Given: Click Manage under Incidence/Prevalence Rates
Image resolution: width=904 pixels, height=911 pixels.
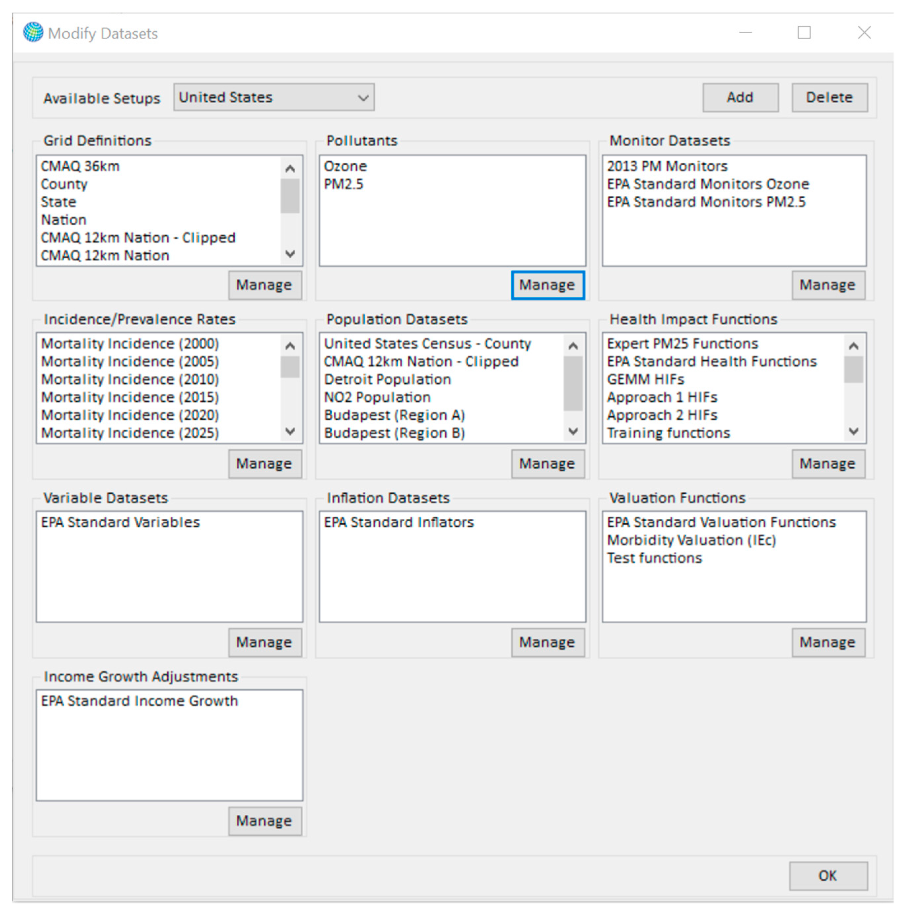Looking at the screenshot, I should [265, 464].
